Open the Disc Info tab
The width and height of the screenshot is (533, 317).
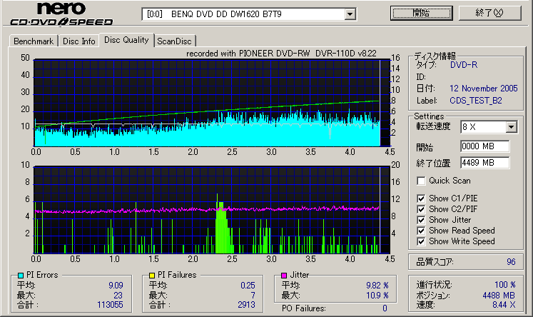click(79, 41)
